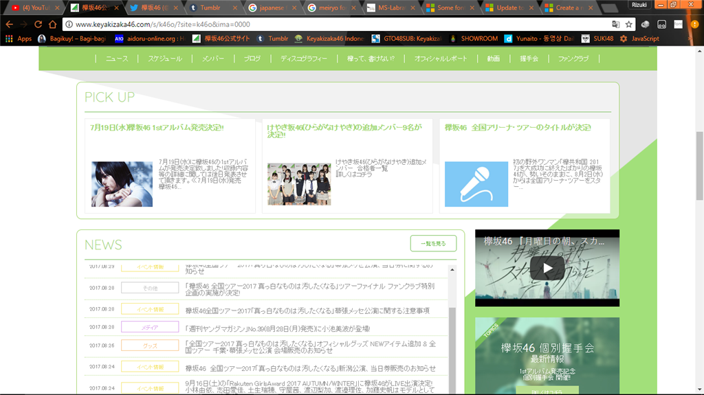This screenshot has height=395, width=704.
Task: Open 7月19日 1stアルバム発売決定 headline
Action: [x=157, y=128]
